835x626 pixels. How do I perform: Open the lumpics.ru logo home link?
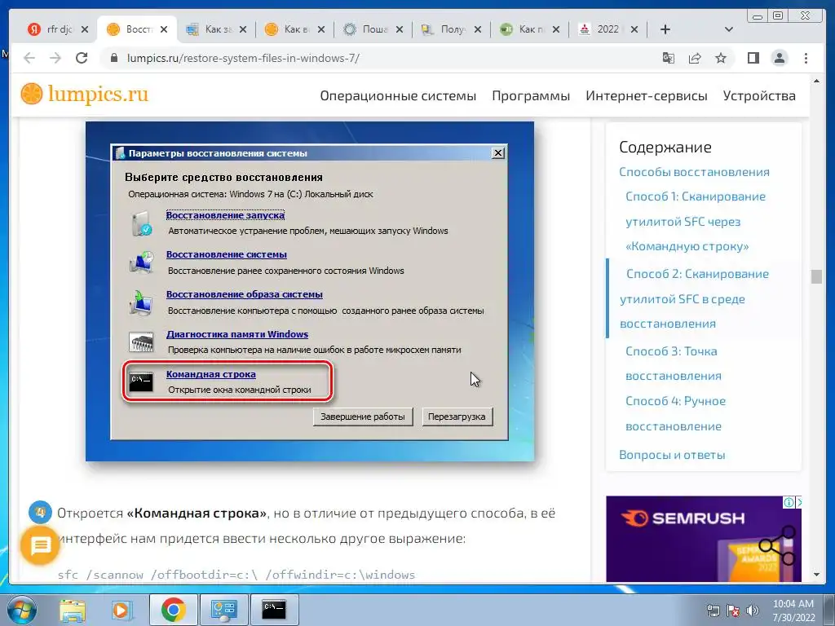85,95
